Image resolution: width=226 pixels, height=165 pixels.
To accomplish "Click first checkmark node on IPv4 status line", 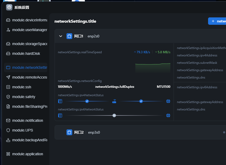I will (87, 101).
